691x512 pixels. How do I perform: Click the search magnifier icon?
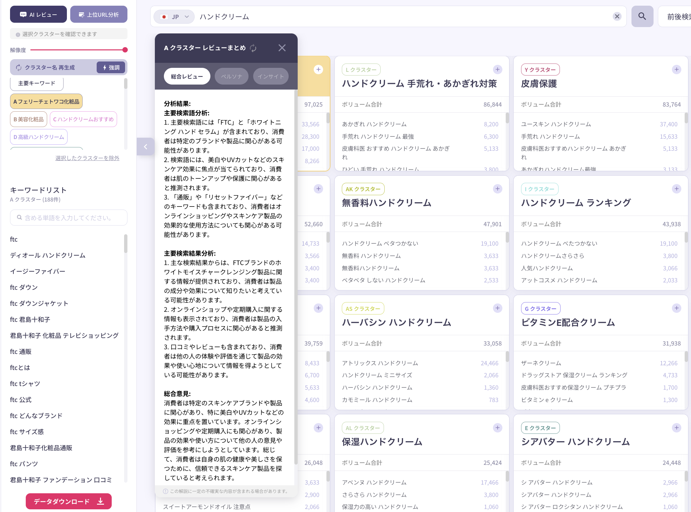pos(642,16)
